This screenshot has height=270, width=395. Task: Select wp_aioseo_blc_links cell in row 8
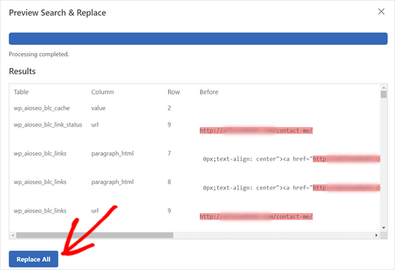point(39,182)
